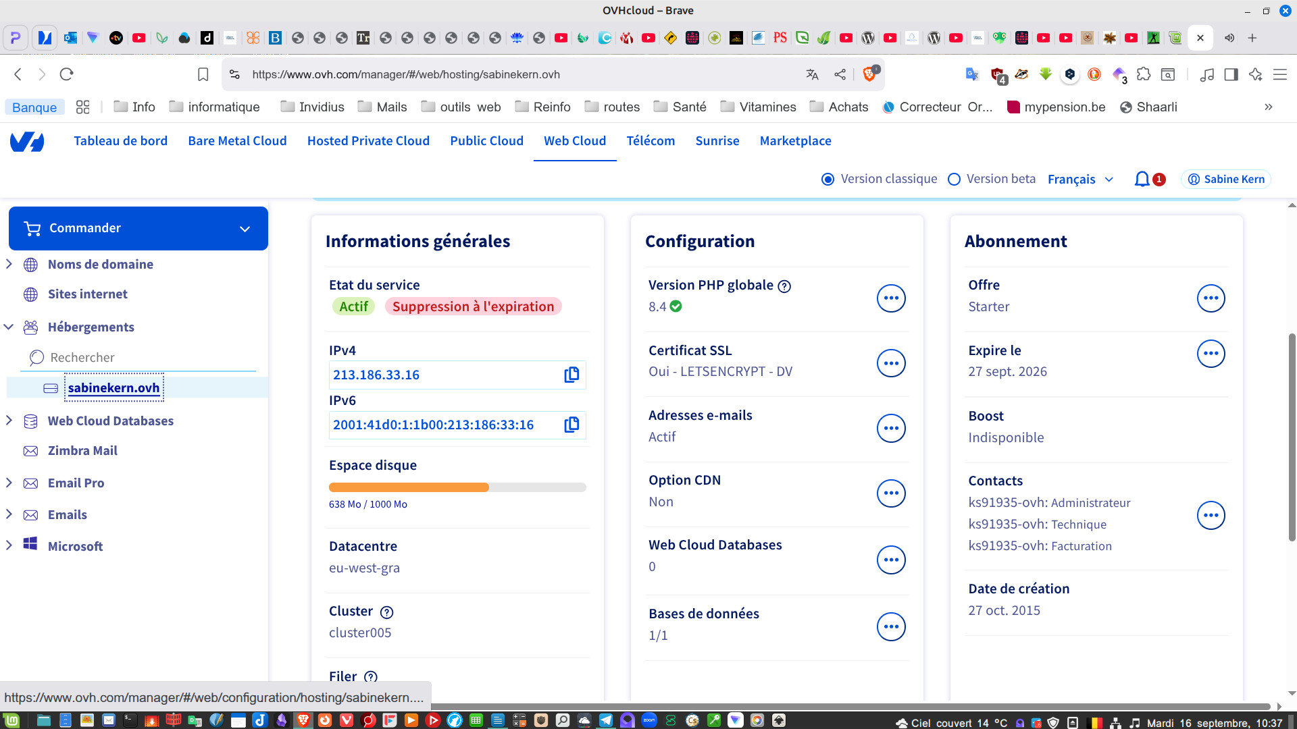
Task: Select Version classique radio button
Action: (828, 179)
